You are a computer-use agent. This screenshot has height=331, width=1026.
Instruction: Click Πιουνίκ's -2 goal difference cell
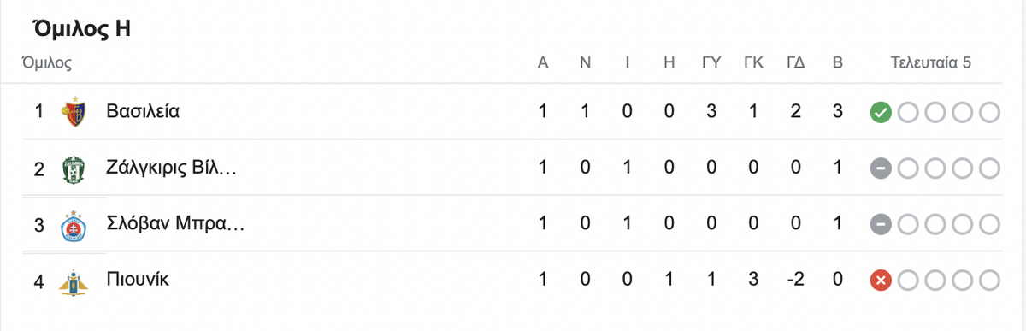click(795, 281)
